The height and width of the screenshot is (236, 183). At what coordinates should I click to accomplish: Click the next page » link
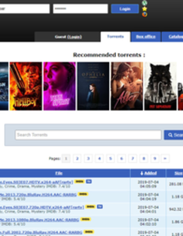[x=165, y=158]
